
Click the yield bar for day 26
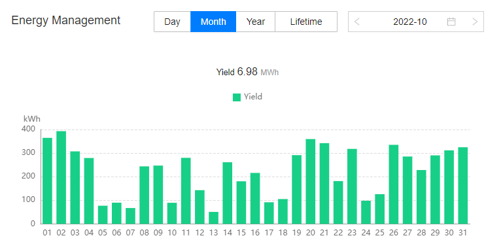tap(394, 184)
